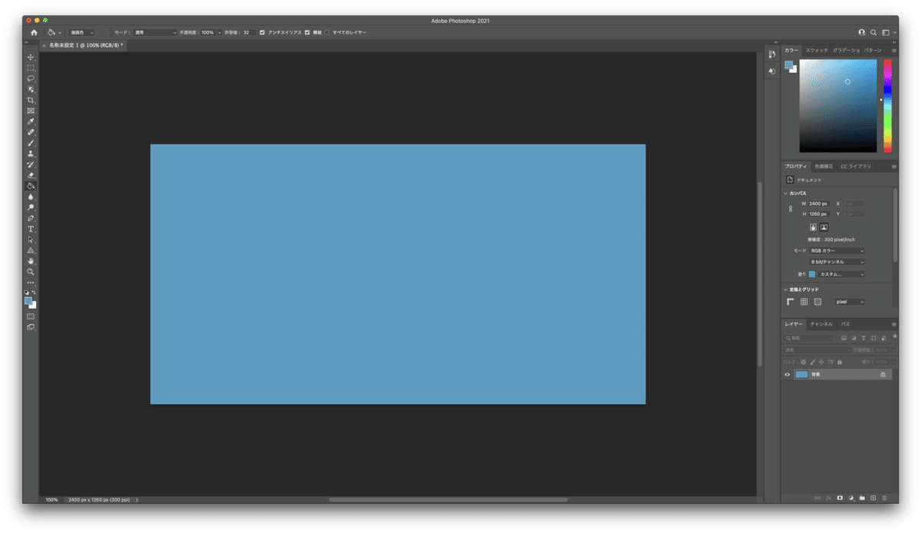Toggle the rulers icon in Properties
The image size is (922, 534).
coord(791,302)
